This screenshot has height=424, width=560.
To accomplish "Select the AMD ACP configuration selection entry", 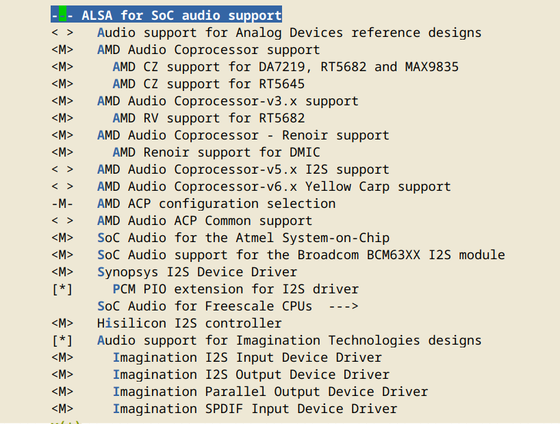I will (216, 204).
